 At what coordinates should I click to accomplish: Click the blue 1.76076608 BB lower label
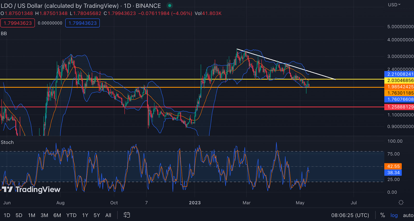point(399,99)
